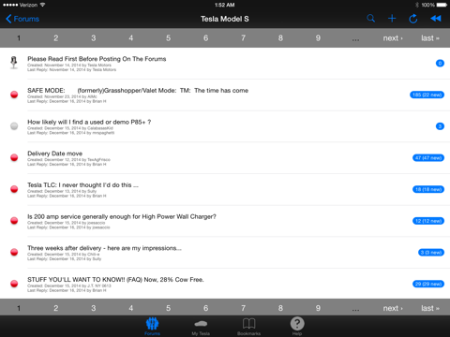Go back to Forums
The image size is (450, 337).
click(22, 19)
